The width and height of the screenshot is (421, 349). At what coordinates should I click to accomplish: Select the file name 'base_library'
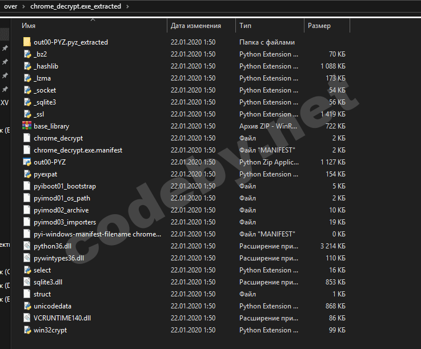point(51,126)
